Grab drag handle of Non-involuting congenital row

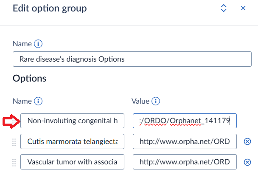[x=14, y=121]
